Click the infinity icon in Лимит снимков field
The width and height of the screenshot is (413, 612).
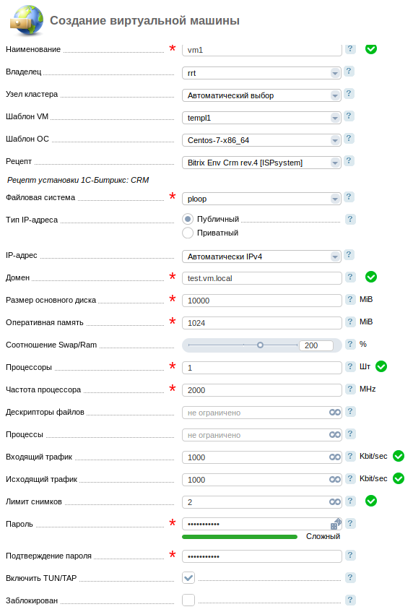click(x=335, y=501)
